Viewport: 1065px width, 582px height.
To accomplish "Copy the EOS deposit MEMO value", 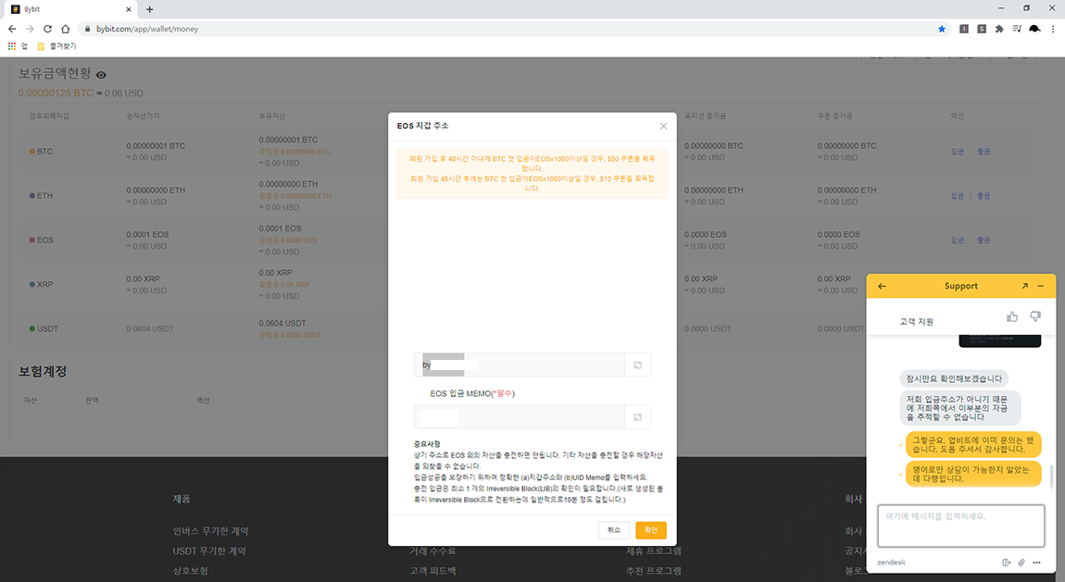I will 638,417.
